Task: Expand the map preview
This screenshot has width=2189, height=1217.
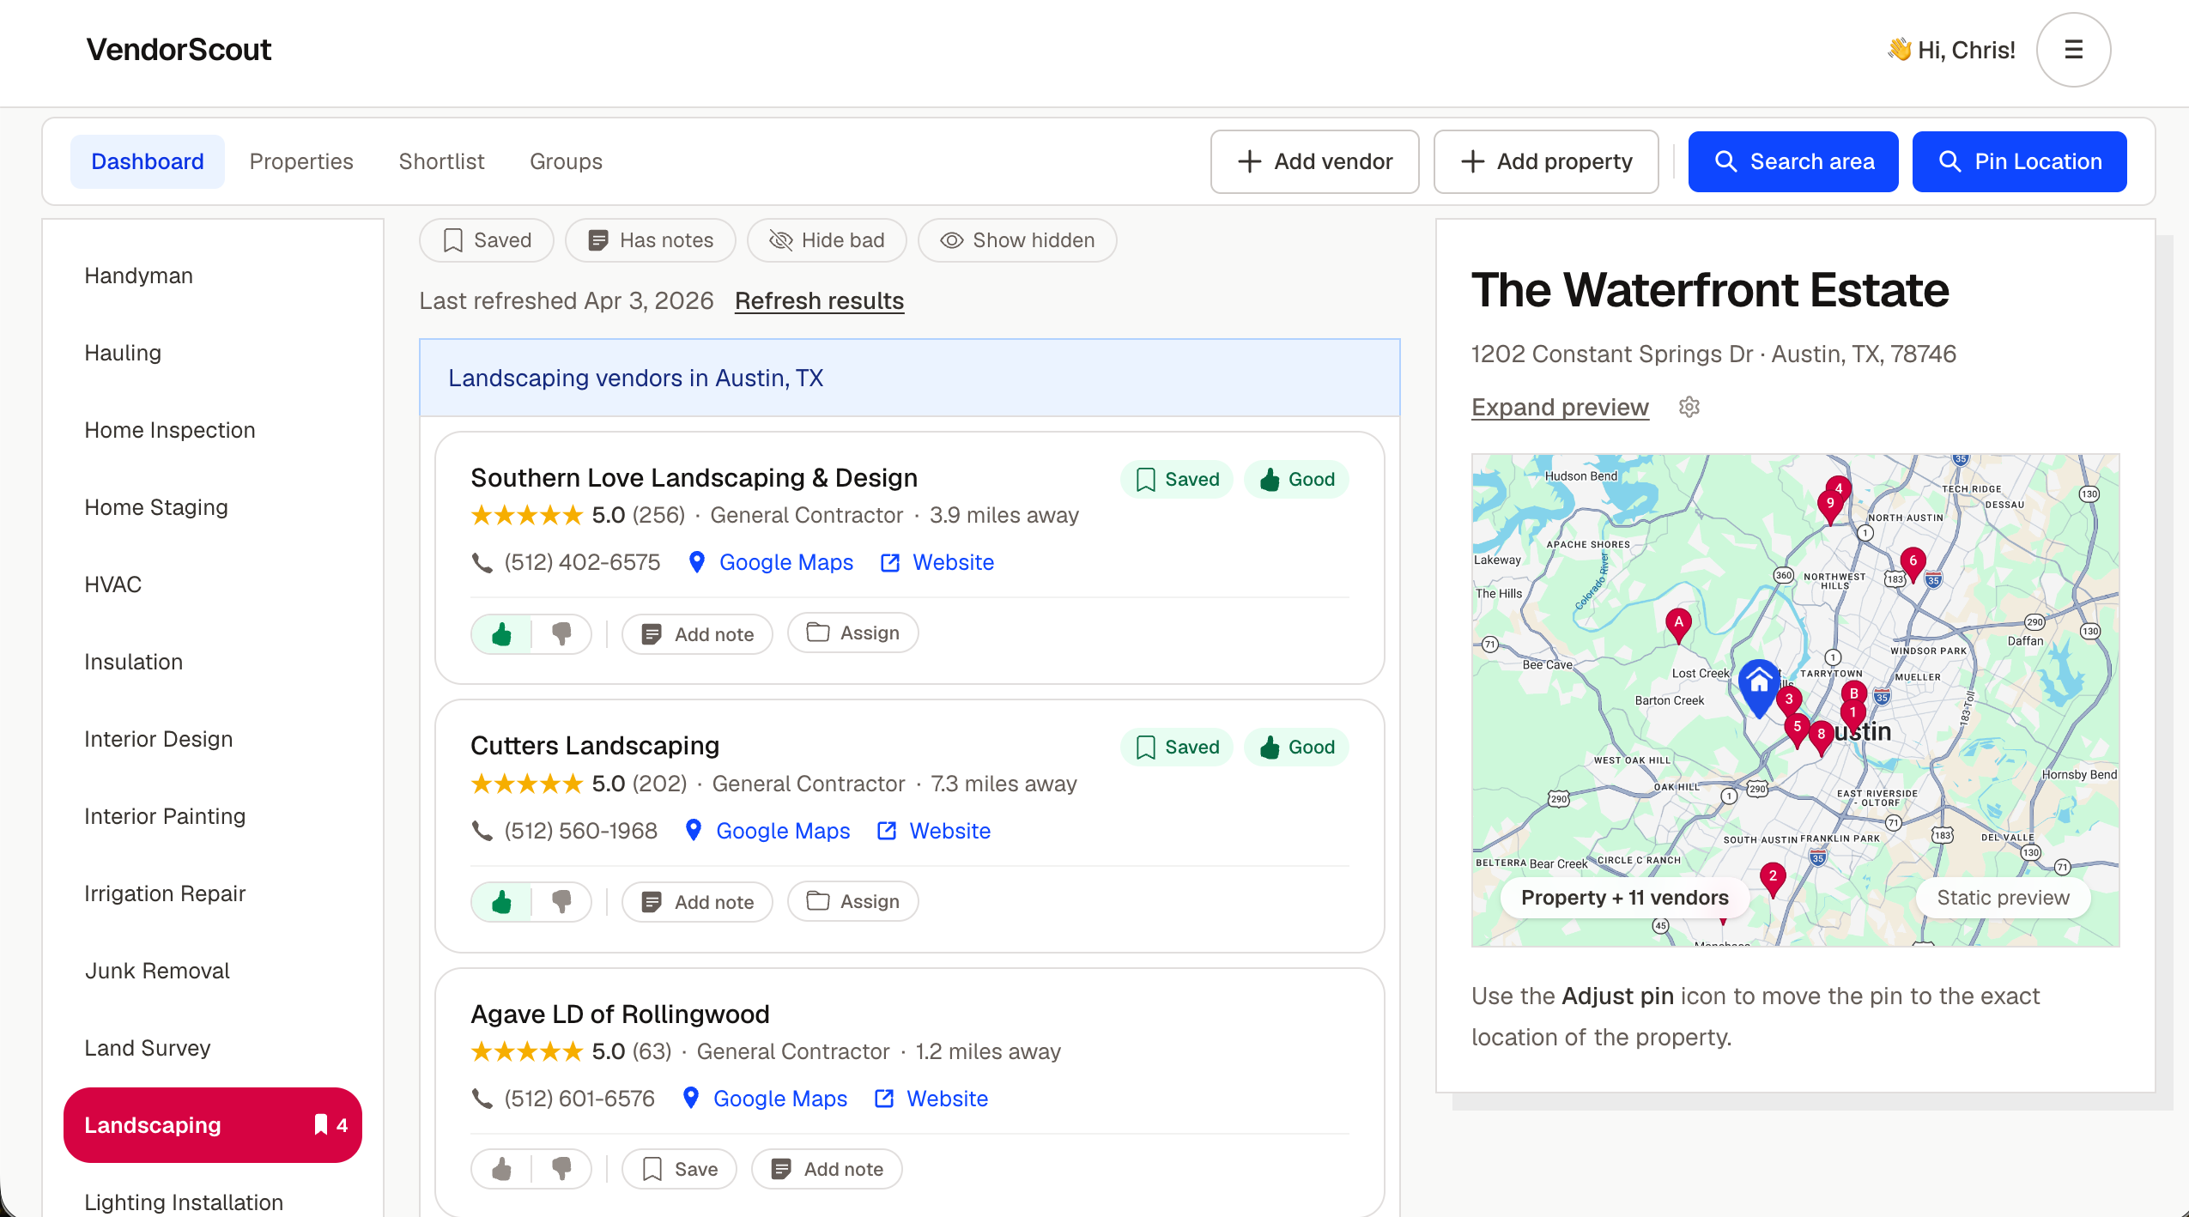Action: point(1560,407)
